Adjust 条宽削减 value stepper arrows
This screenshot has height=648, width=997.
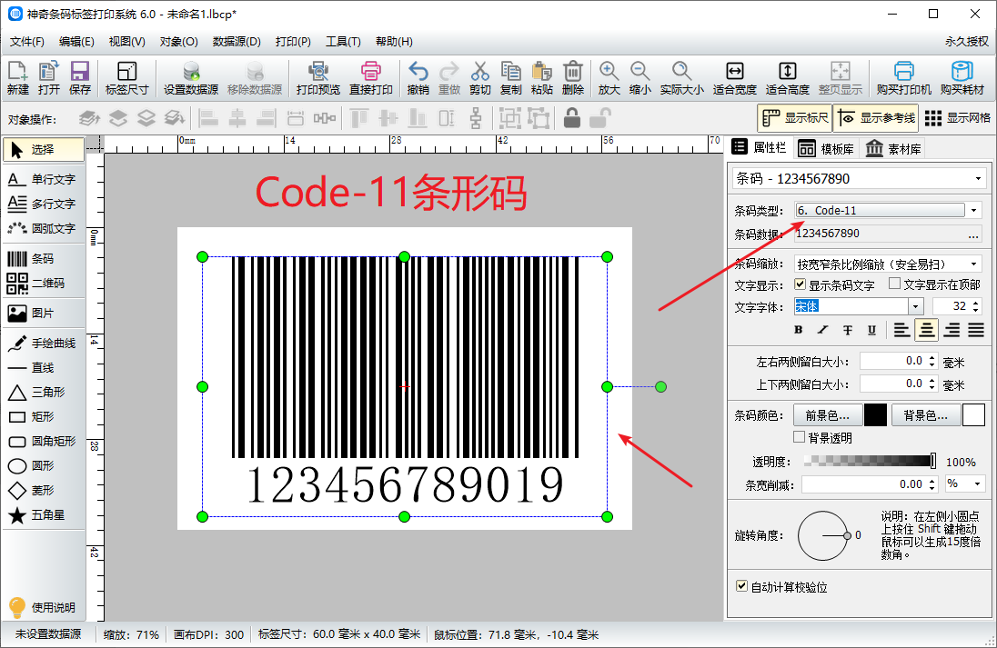(x=932, y=484)
